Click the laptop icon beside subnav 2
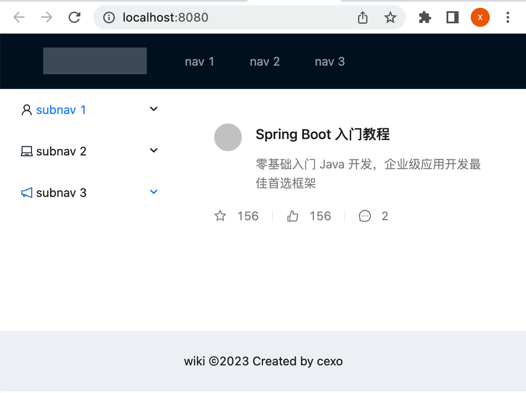 click(26, 152)
